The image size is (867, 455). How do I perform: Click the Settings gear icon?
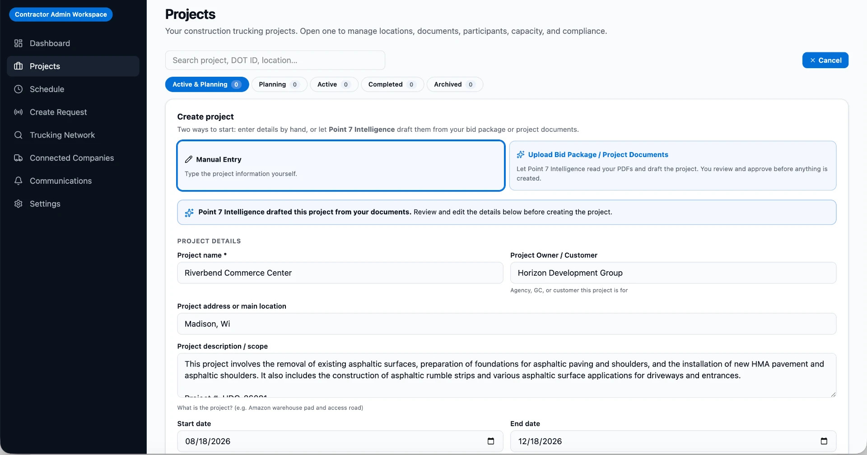tap(18, 204)
